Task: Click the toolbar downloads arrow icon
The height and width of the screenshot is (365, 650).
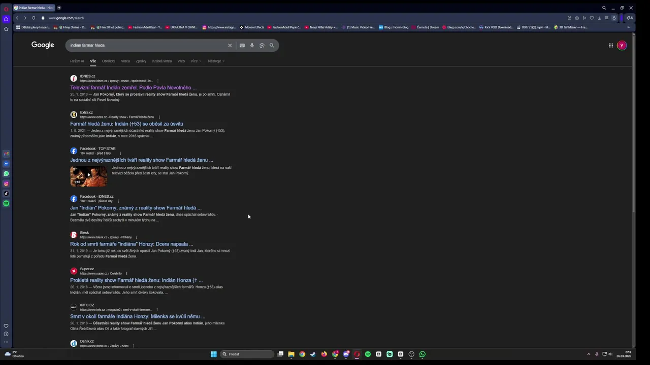Action: [599, 18]
